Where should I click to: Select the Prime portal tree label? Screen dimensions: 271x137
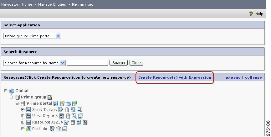coord(39,103)
